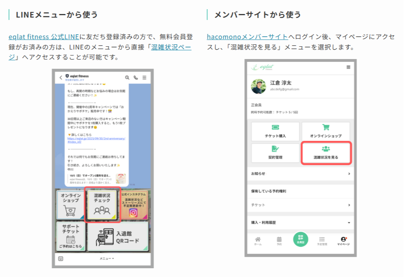Tap the 公式インスタグラム Instagram tile

[133, 204]
